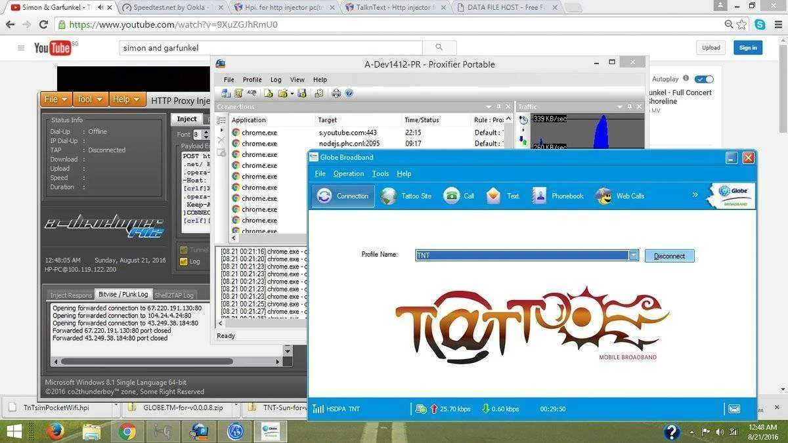Click the list view icon in the Connections pane
The image size is (788, 443).
click(221, 120)
